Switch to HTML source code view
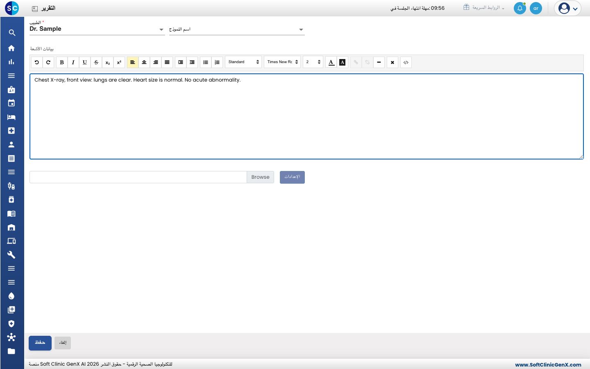This screenshot has height=369, width=590. click(406, 62)
